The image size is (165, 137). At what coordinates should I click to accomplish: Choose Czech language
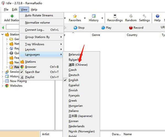[x=73, y=70]
